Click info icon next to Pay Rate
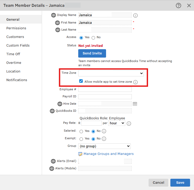 [x=129, y=123]
